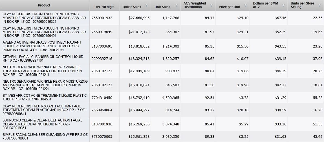Sort by the Product column header
Image resolution: width=324 pixels, height=142 pixels.
44,5
